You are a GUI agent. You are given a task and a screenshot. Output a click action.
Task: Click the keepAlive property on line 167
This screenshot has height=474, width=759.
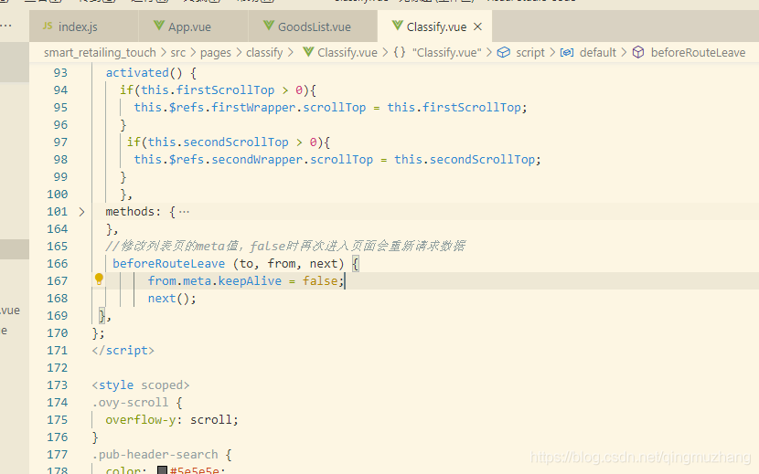pyautogui.click(x=250, y=281)
